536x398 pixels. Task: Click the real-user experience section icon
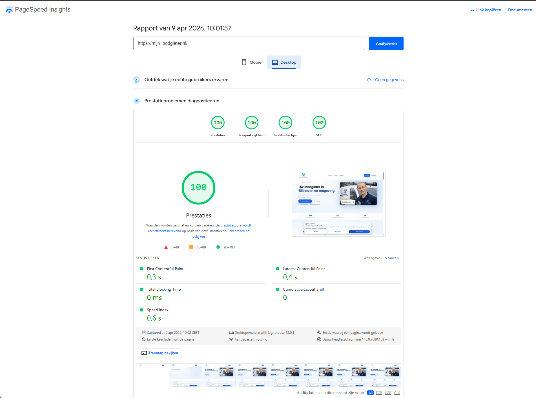(137, 80)
